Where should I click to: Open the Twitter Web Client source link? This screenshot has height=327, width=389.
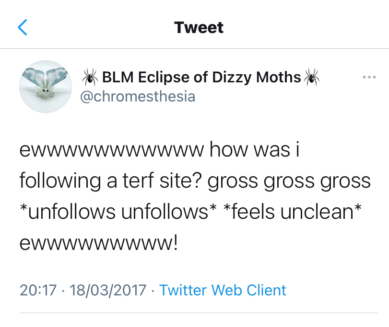point(223,290)
